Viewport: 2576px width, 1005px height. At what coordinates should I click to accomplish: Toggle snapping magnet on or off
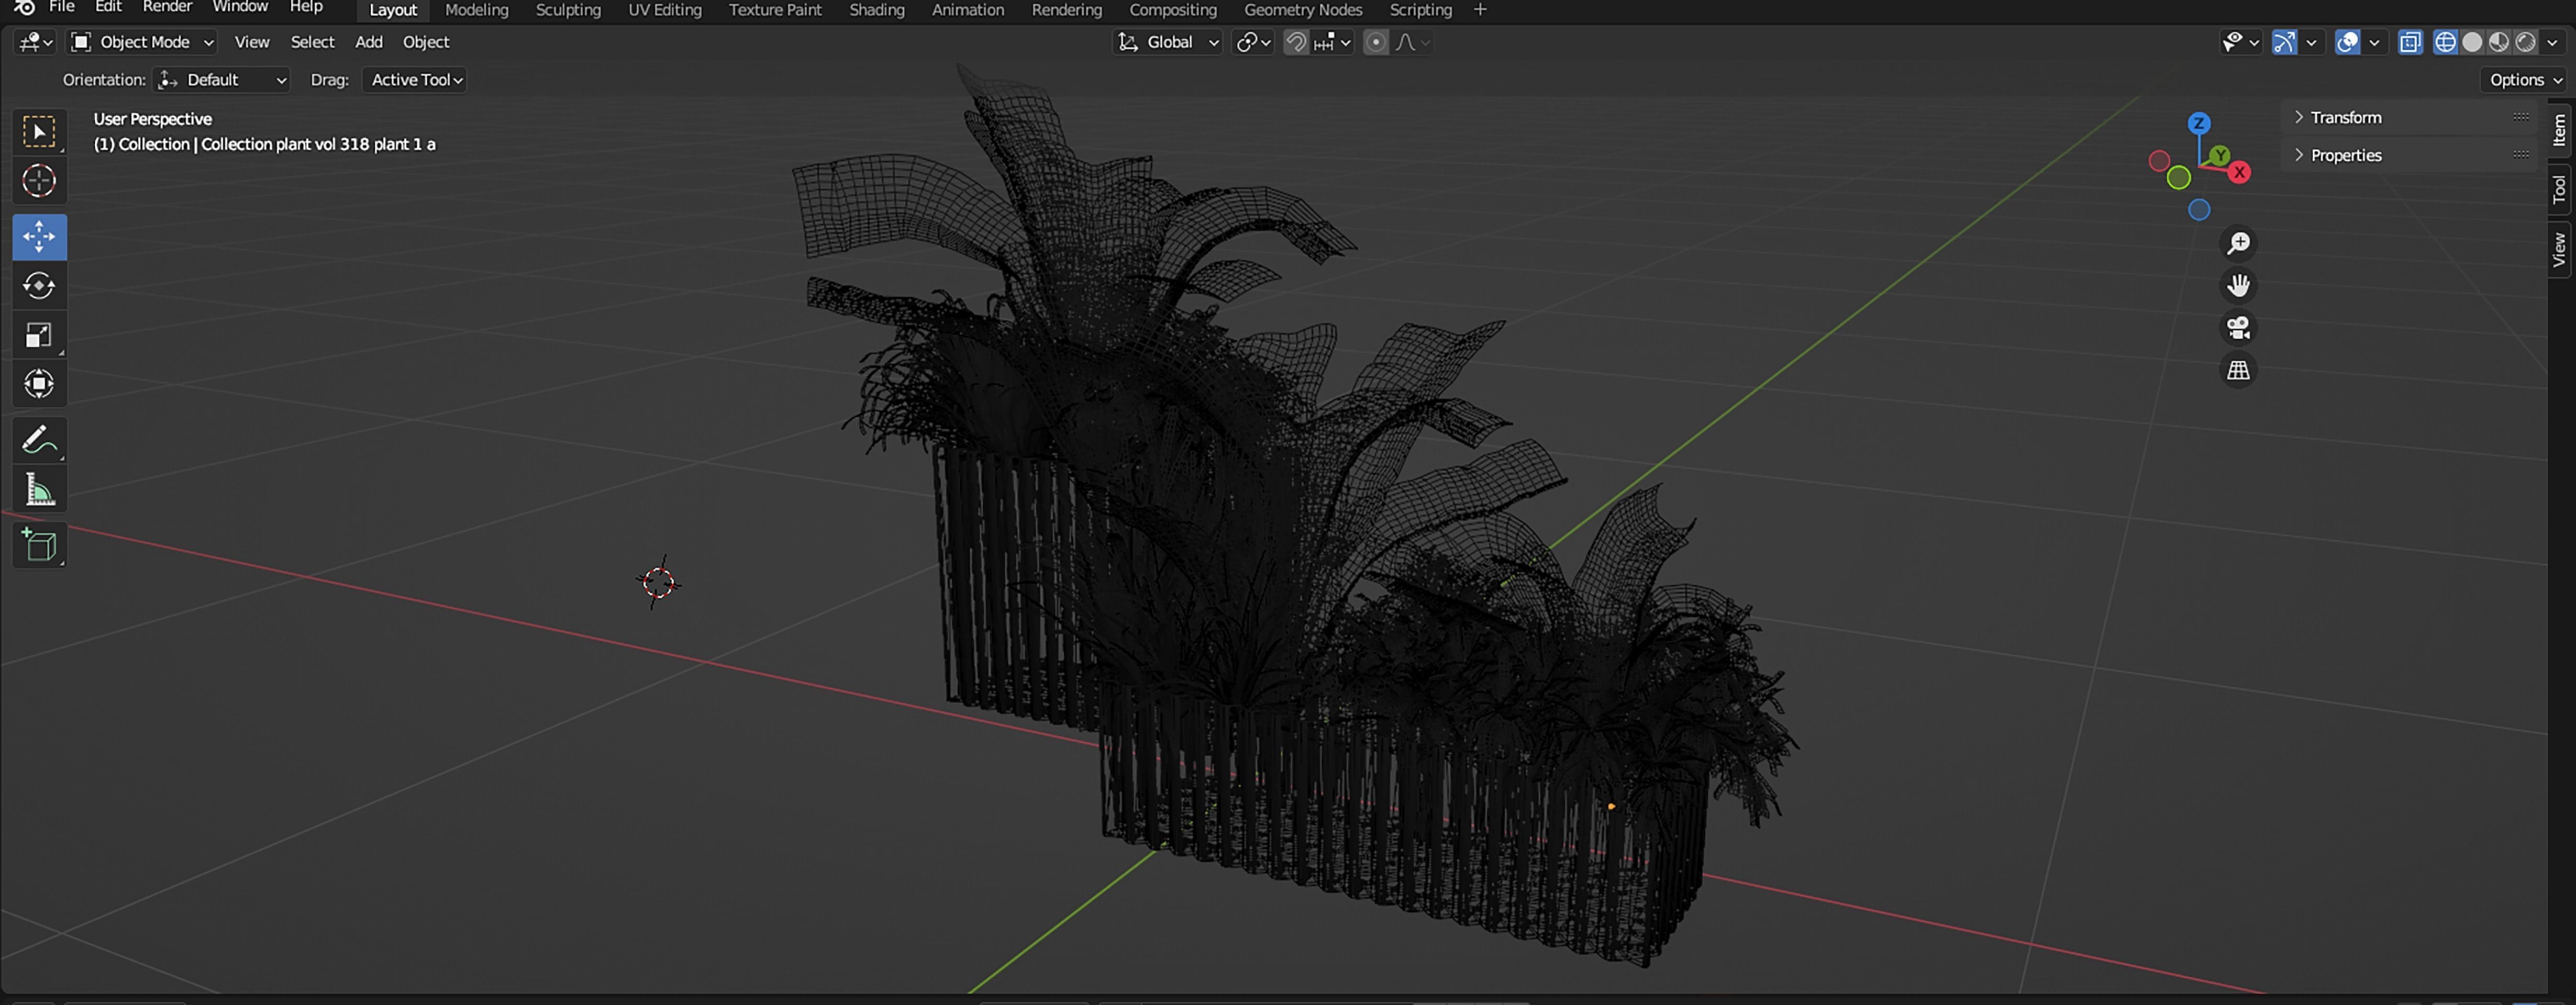pos(1295,42)
